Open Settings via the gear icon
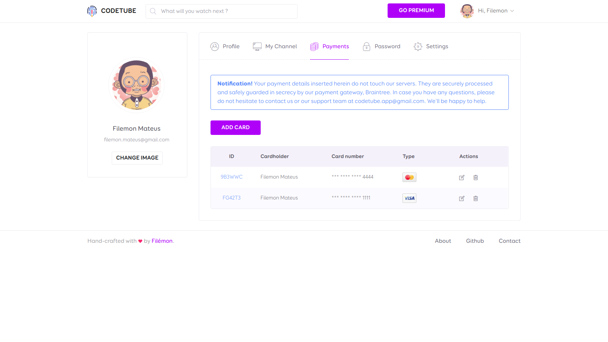The height and width of the screenshot is (342, 608). point(418,46)
